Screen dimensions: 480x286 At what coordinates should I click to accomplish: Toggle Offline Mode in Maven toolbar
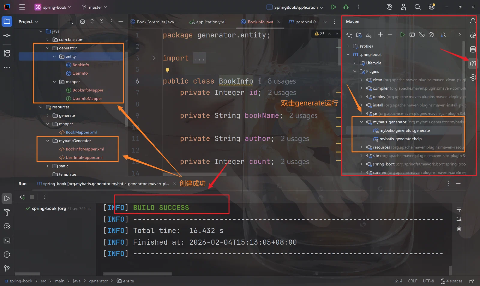click(x=421, y=35)
